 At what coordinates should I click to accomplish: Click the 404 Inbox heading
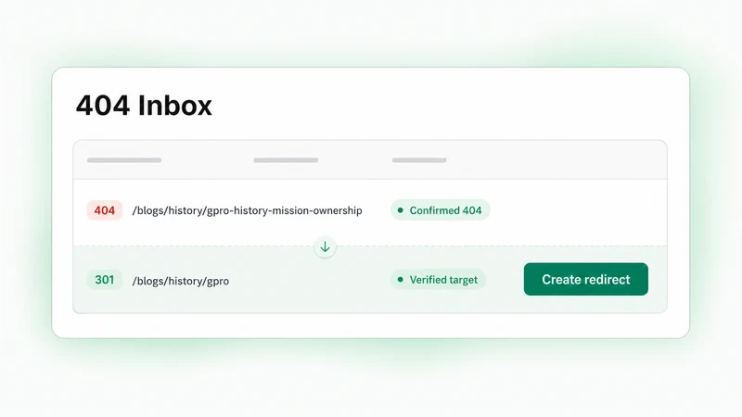tap(144, 105)
